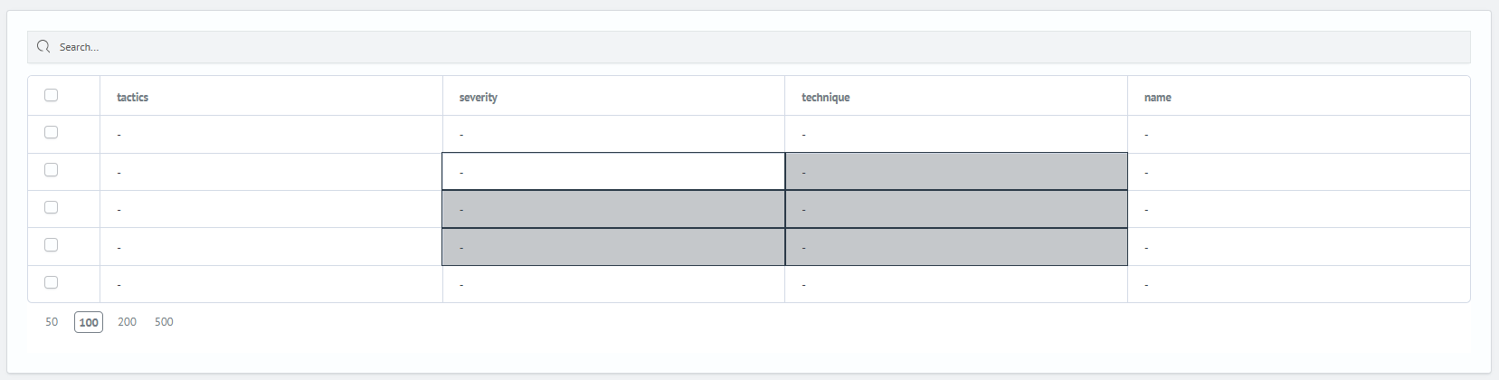The height and width of the screenshot is (380, 1499).
Task: Click the white severity cell in the second row
Action: (x=613, y=172)
